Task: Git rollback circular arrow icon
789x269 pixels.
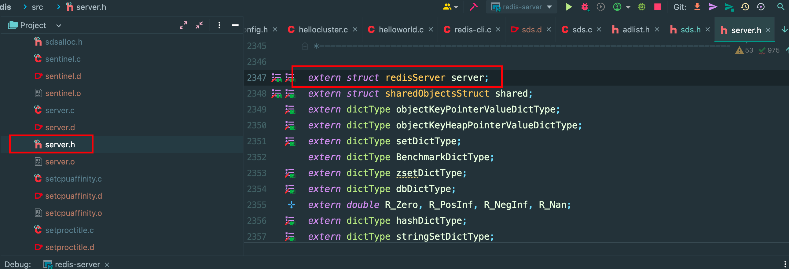Action: click(x=761, y=7)
